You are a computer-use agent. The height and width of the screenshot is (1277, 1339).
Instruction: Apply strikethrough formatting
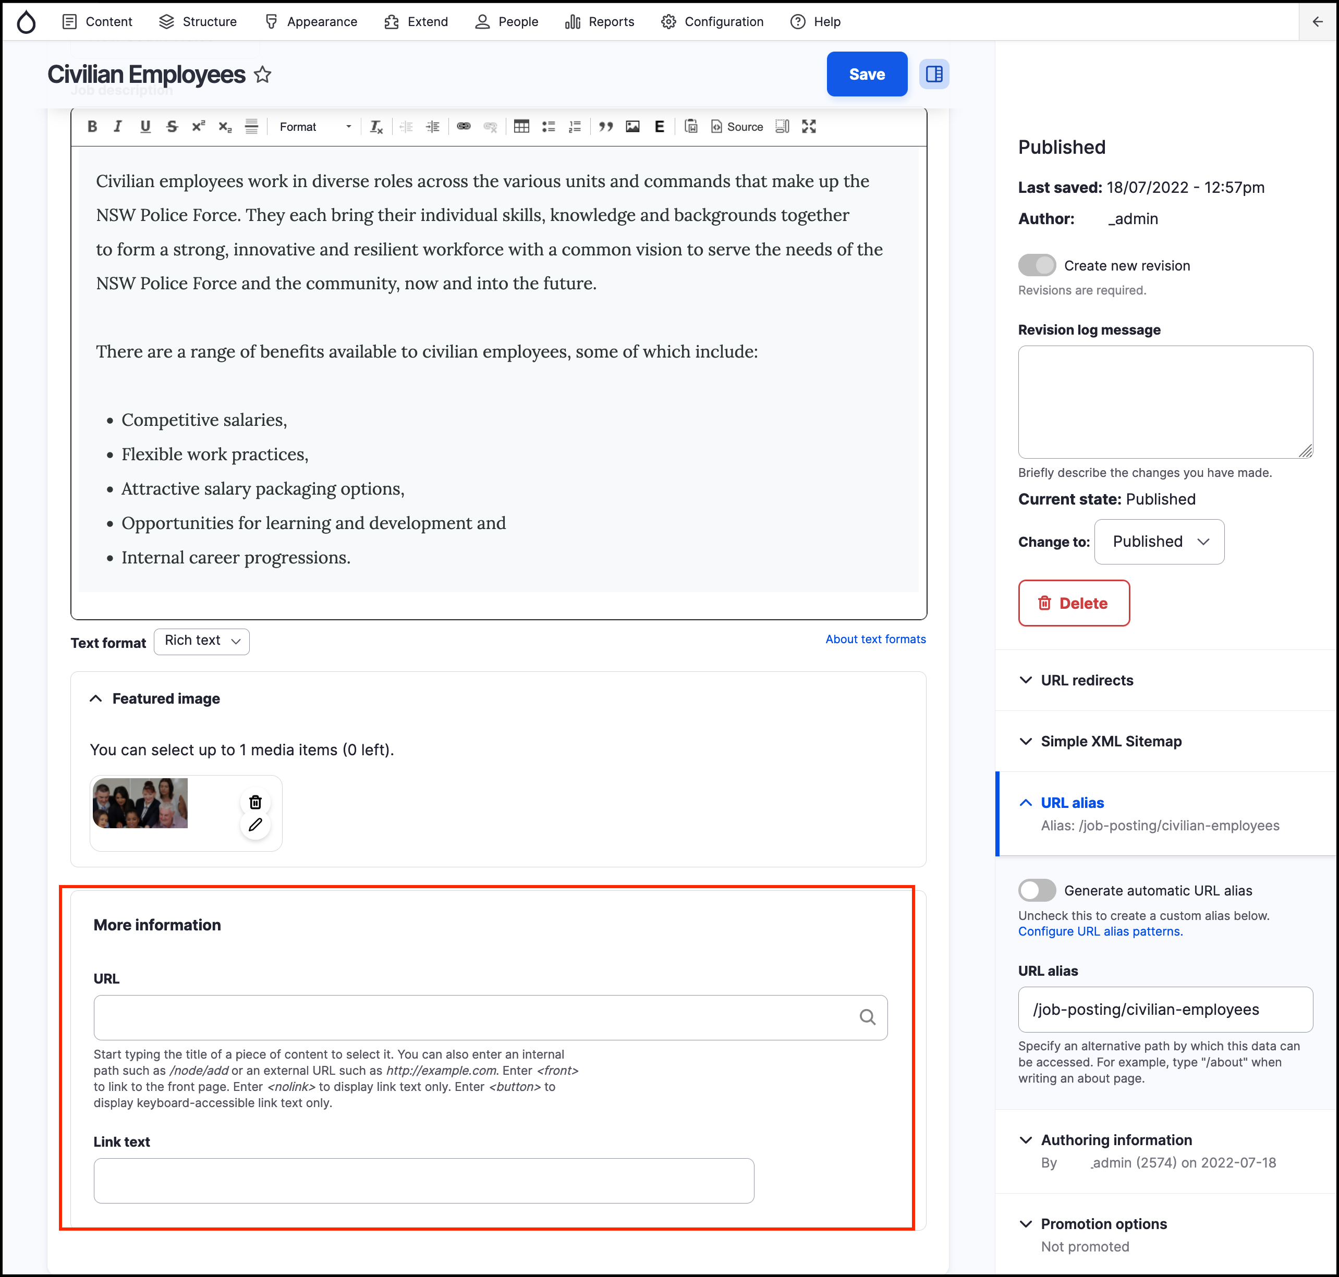[172, 127]
